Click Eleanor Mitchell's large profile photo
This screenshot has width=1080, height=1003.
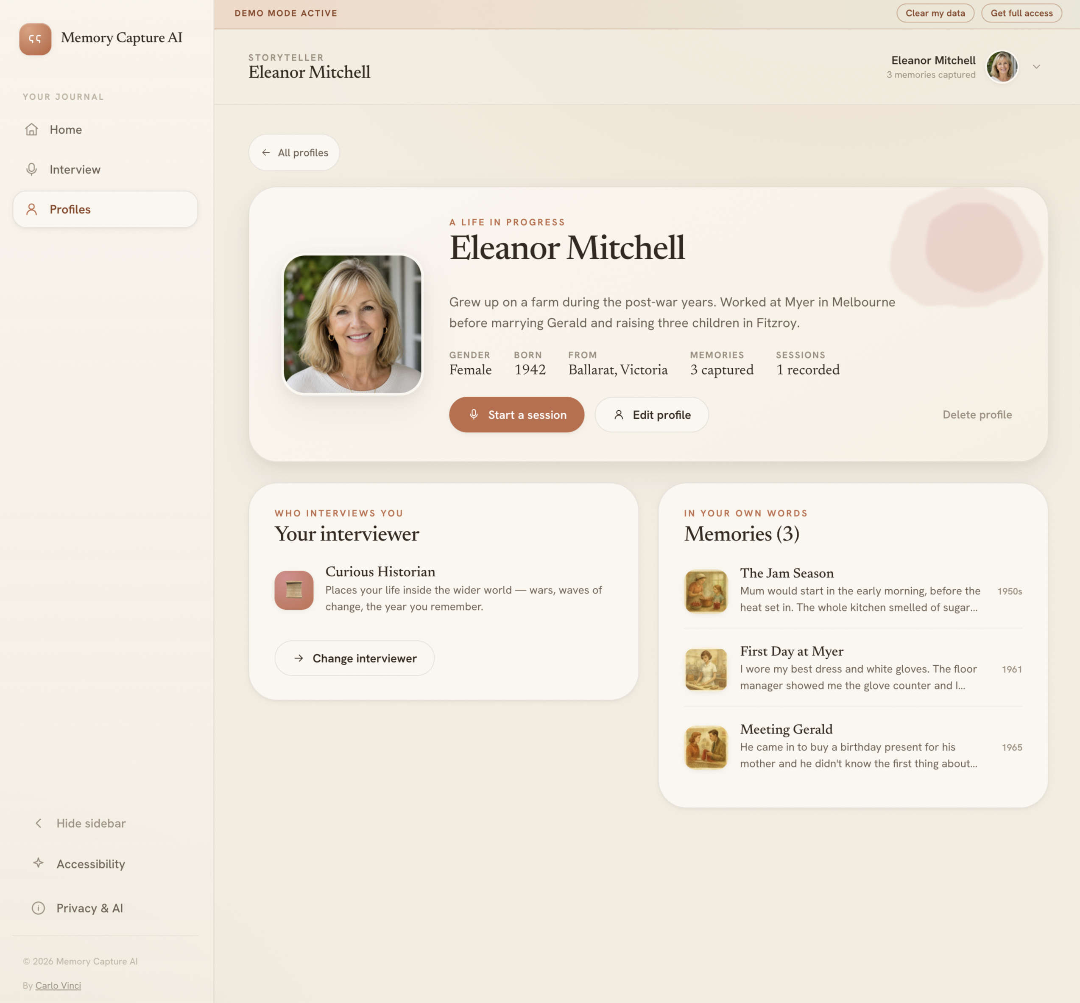tap(353, 324)
